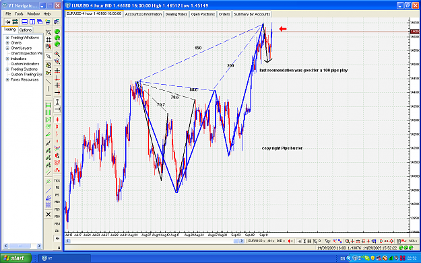Viewport: 421px width, 263px height.
Task: Click the pin navigator icon
Action: tap(8, 22)
